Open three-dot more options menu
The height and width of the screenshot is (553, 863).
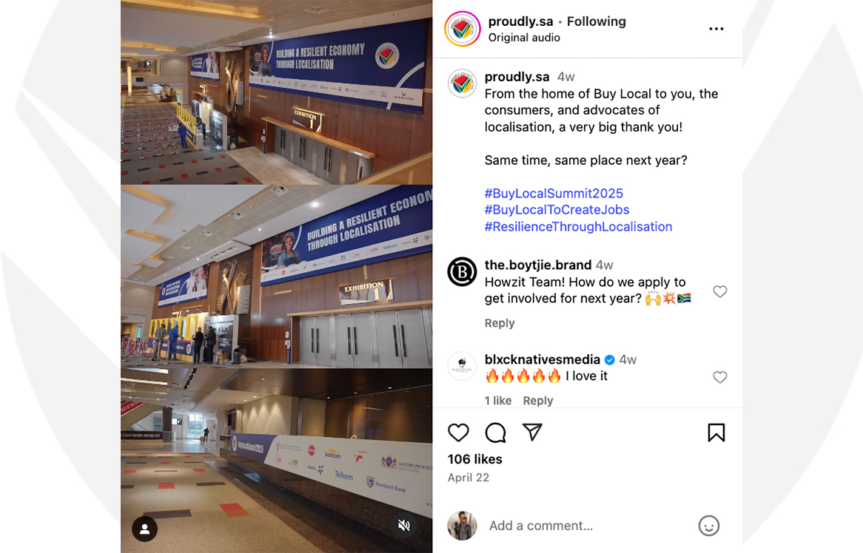(716, 29)
